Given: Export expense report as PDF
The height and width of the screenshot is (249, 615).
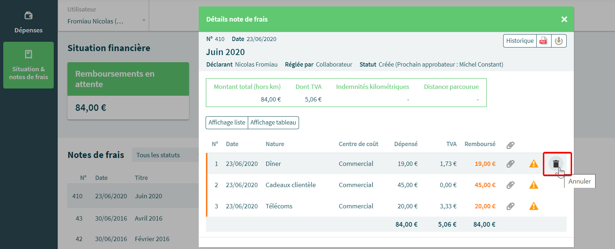Looking at the screenshot, I should tap(544, 41).
